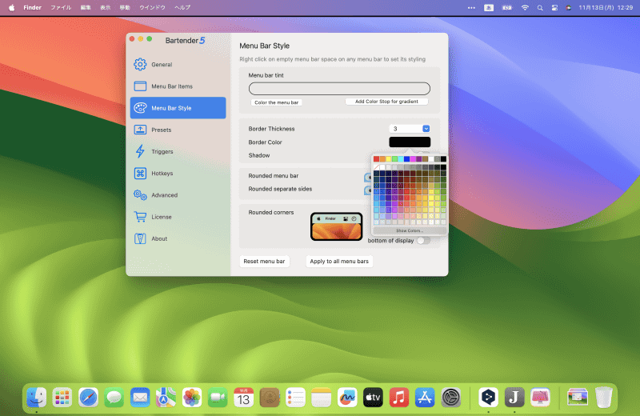Open the ファイル menu
This screenshot has width=640, height=416.
[x=61, y=7]
